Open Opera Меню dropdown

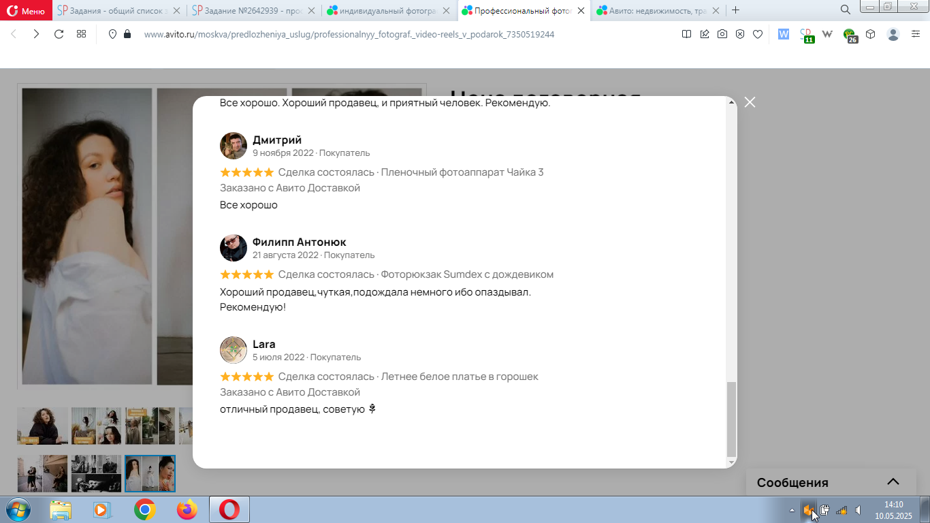(26, 10)
